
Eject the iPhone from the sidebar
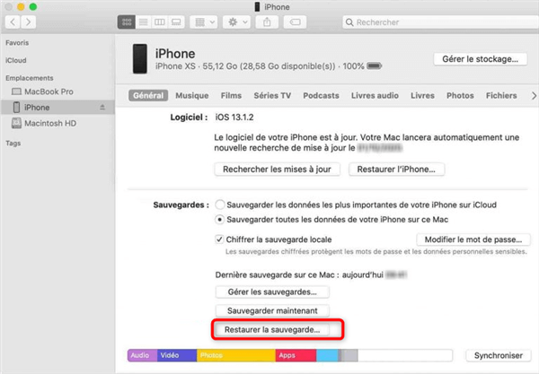click(102, 108)
